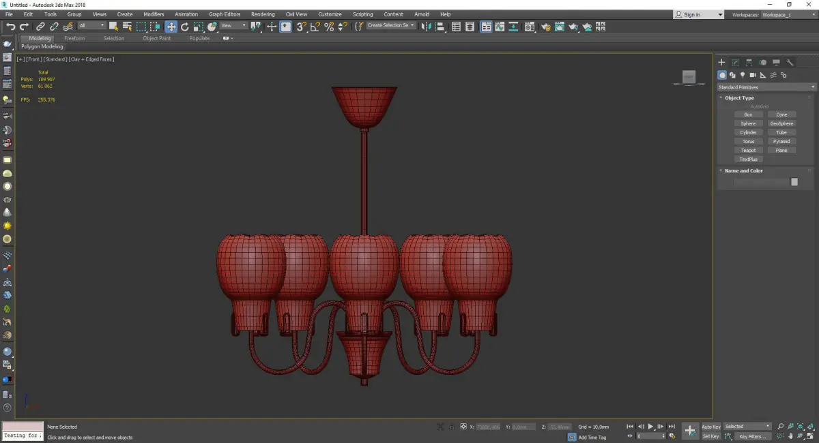
Task: Toggle Auto Key animation mode
Action: coord(710,427)
